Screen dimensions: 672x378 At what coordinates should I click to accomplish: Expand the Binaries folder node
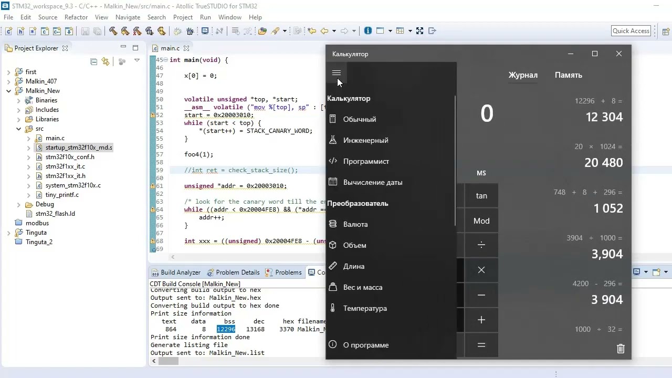pyautogui.click(x=19, y=100)
